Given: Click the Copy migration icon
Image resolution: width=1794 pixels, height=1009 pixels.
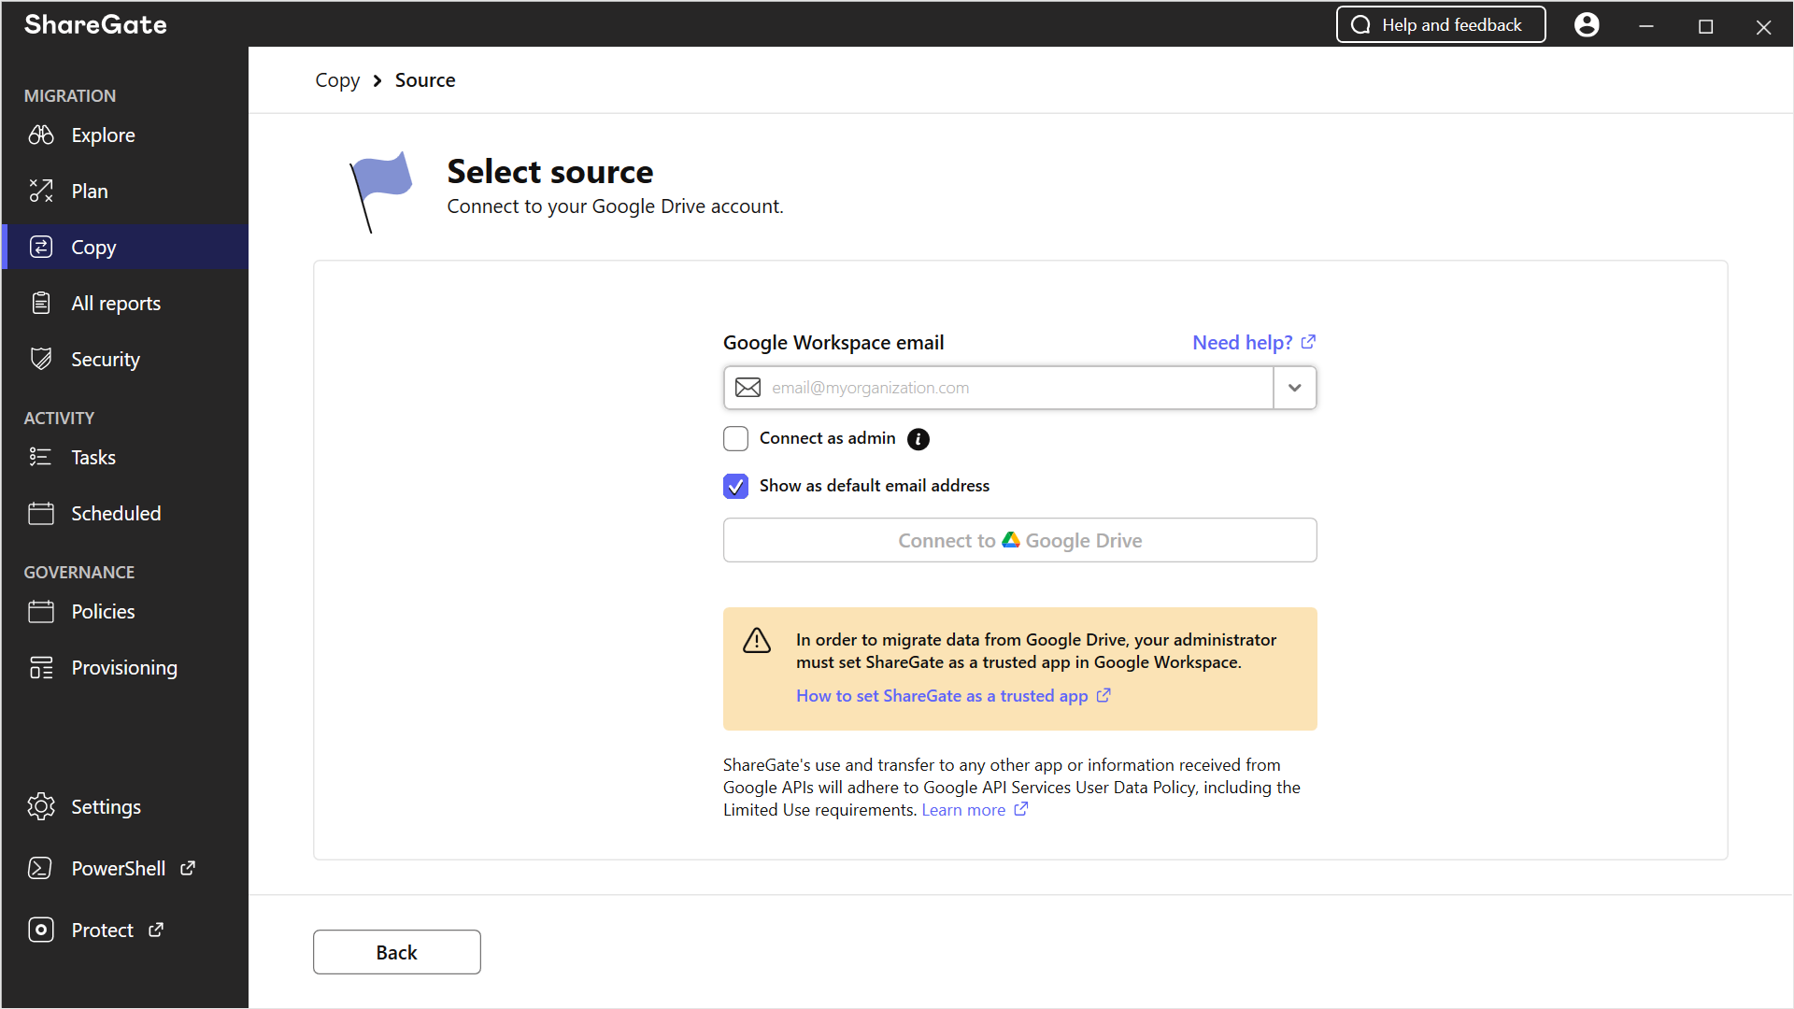Looking at the screenshot, I should pos(41,247).
